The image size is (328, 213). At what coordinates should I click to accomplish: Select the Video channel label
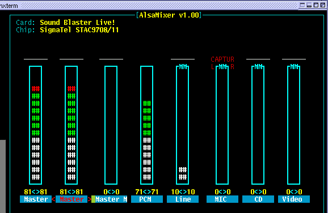tap(294, 199)
